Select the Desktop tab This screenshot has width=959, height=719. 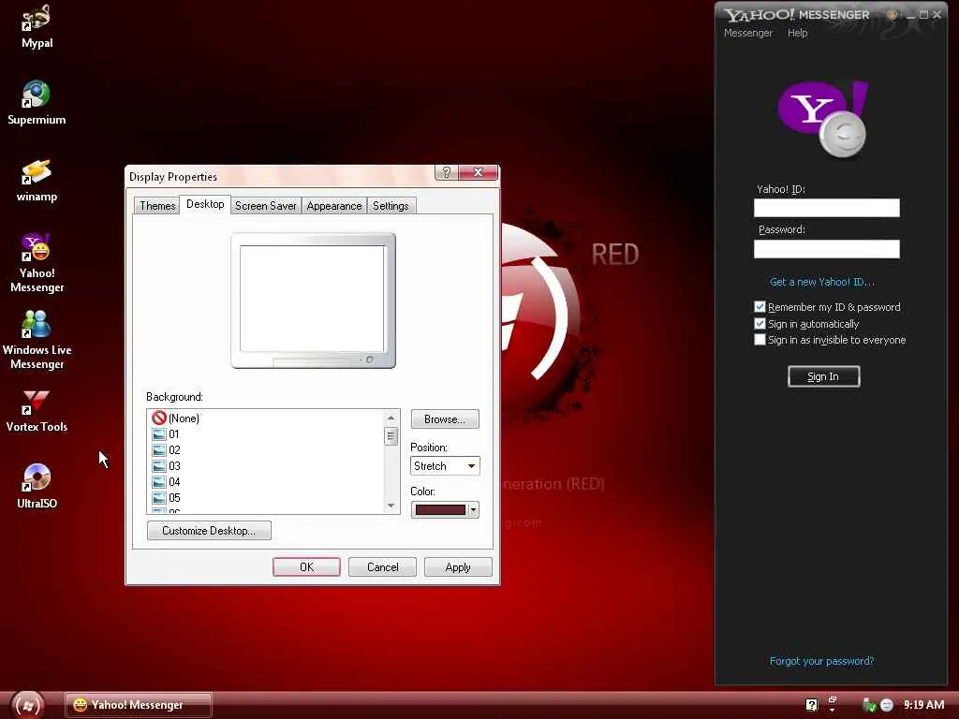tap(205, 204)
